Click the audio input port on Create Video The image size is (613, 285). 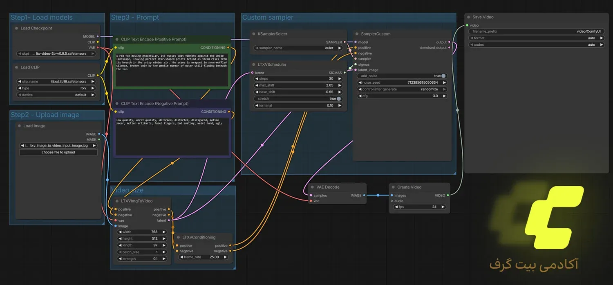click(x=392, y=201)
